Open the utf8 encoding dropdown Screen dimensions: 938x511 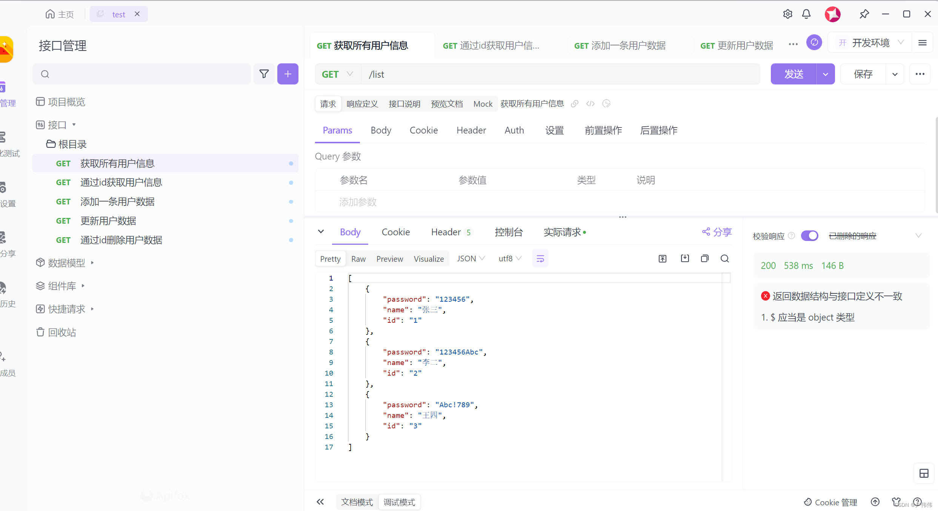[x=510, y=259]
